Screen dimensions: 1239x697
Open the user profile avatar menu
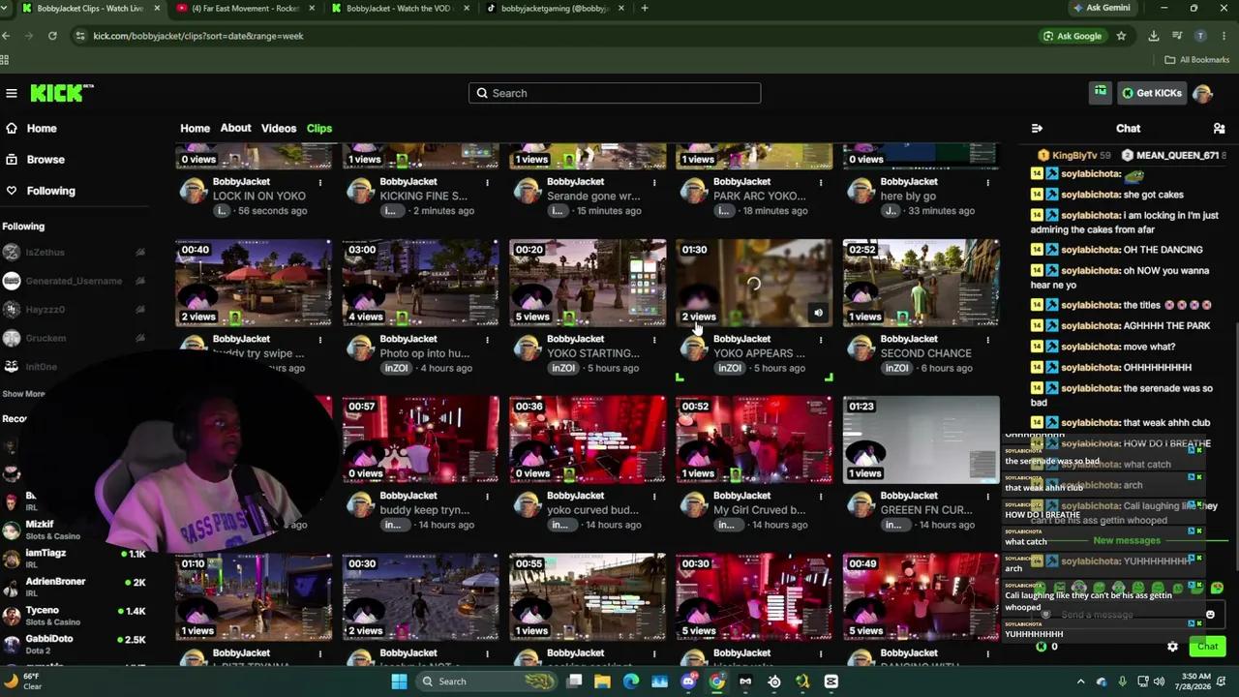1203,93
